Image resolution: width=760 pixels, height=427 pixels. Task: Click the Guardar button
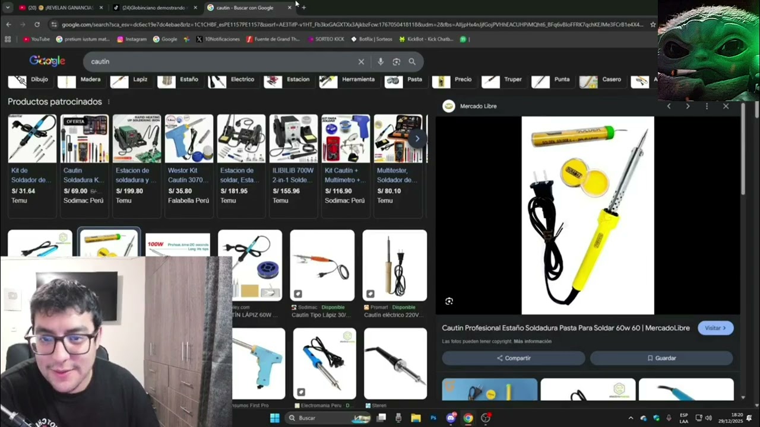pyautogui.click(x=661, y=358)
